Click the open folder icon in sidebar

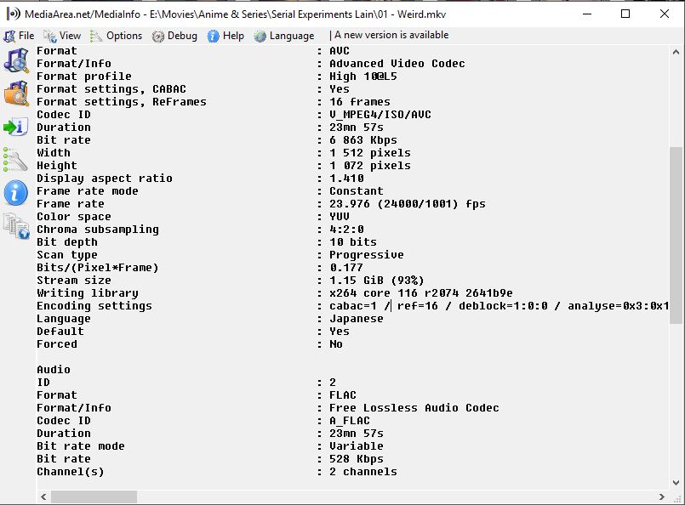[x=16, y=94]
